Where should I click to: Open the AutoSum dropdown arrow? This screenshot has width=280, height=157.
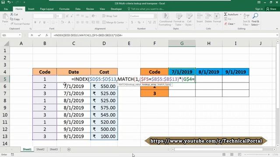[241, 14]
